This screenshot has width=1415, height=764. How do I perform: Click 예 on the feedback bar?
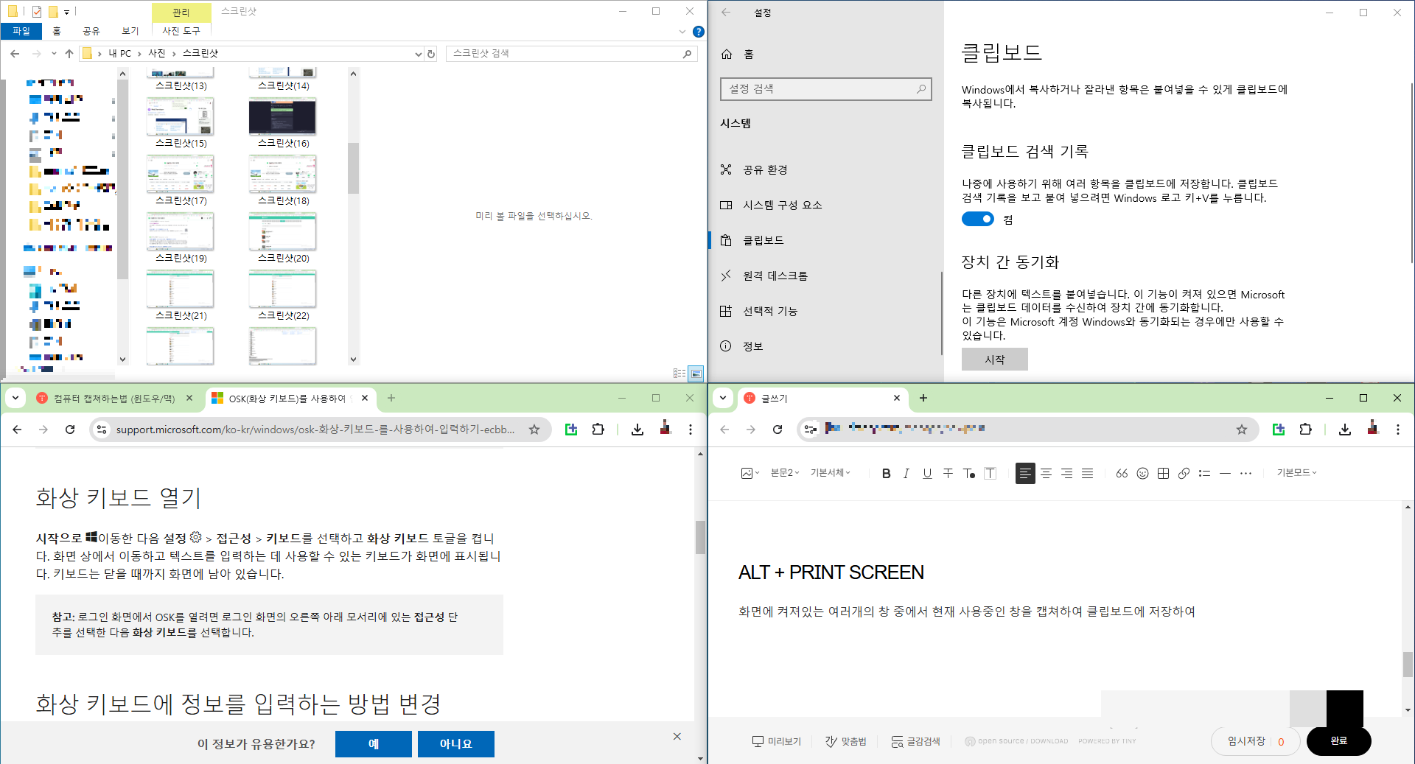374,744
